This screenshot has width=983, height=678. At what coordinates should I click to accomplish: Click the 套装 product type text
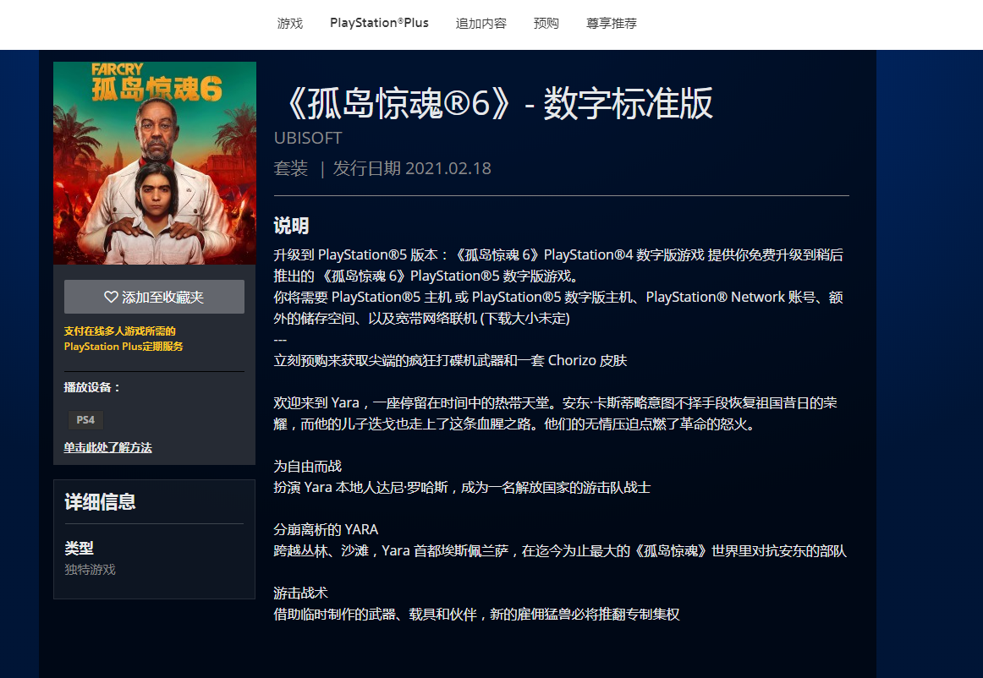[291, 168]
